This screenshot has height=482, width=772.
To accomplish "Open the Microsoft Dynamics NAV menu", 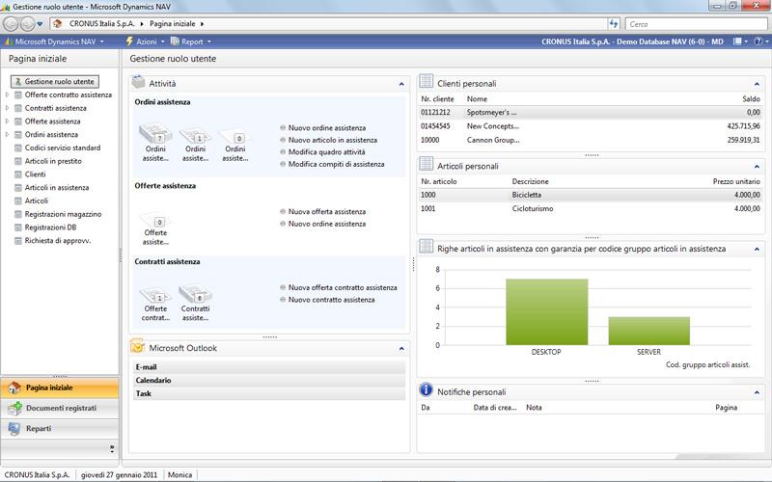I will pyautogui.click(x=54, y=41).
